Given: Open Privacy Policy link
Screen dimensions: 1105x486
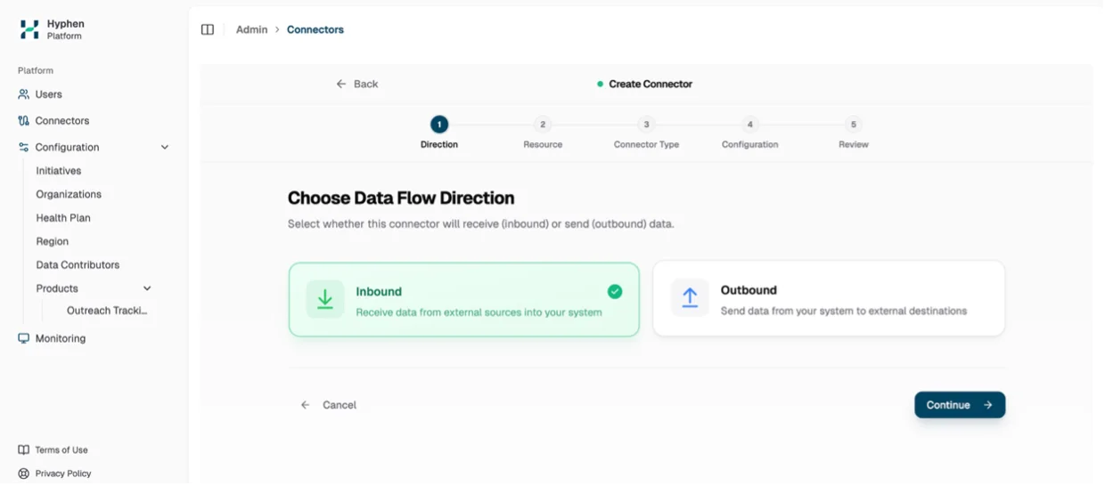Looking at the screenshot, I should pyautogui.click(x=63, y=474).
